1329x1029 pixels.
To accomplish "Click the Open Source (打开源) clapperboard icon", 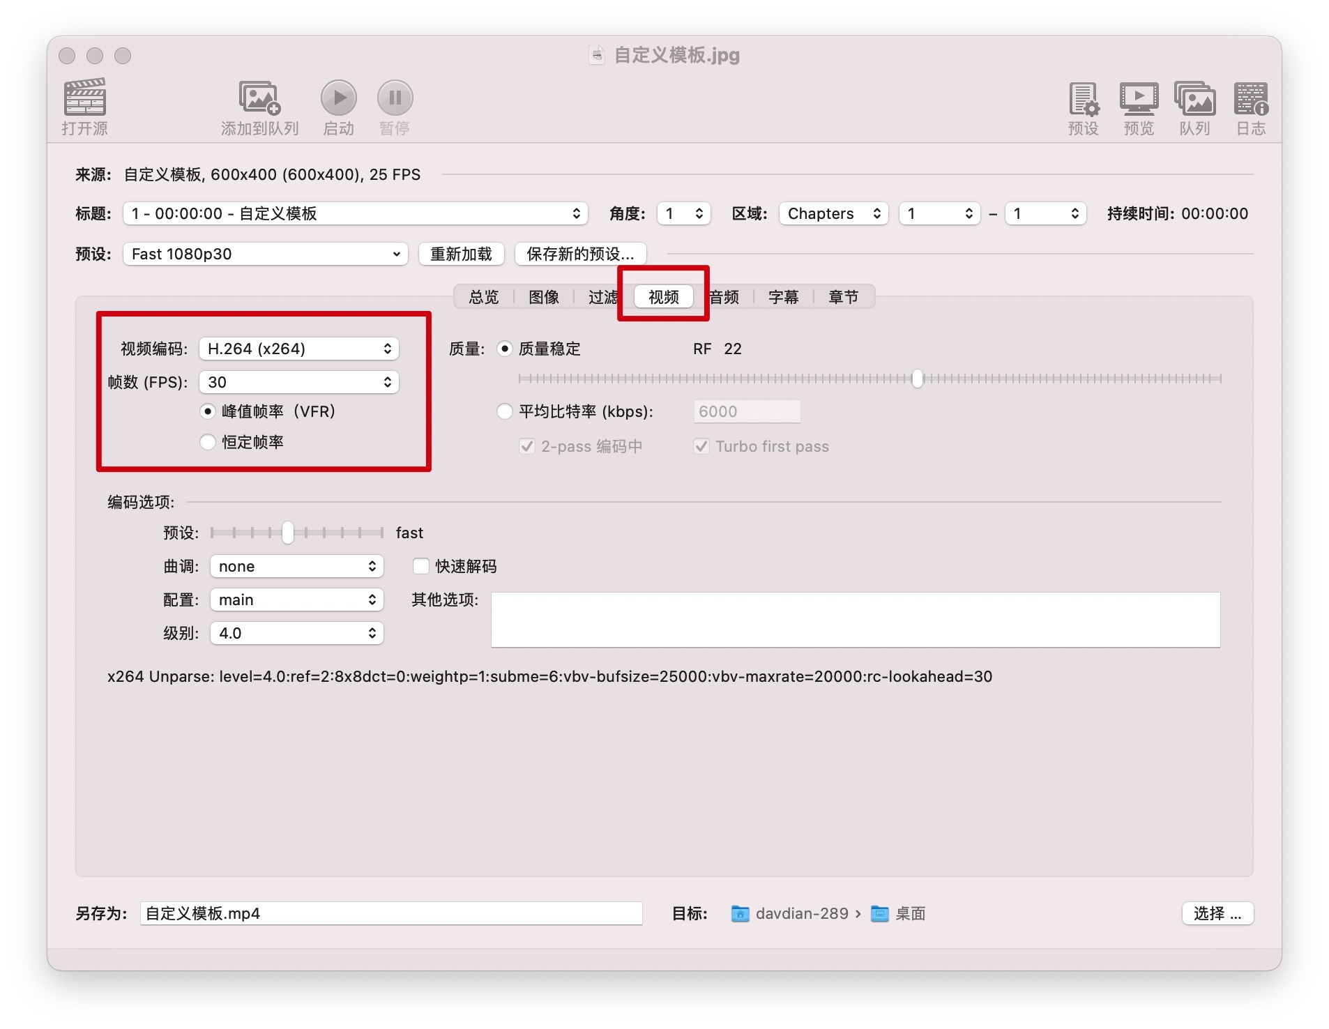I will [x=84, y=98].
